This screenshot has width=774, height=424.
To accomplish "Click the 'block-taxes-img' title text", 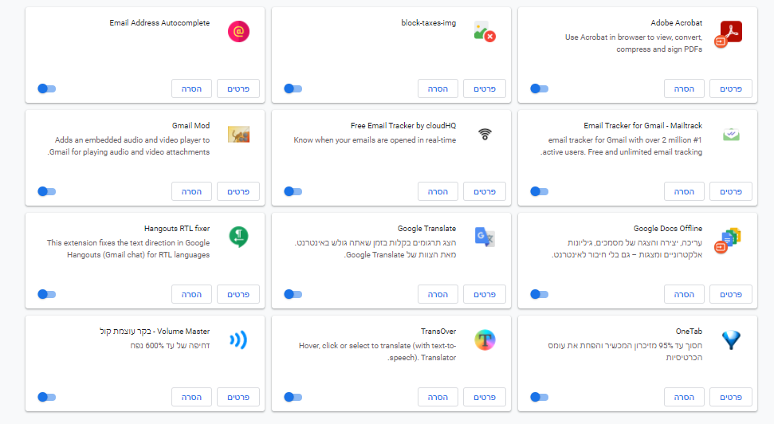I will pyautogui.click(x=429, y=23).
